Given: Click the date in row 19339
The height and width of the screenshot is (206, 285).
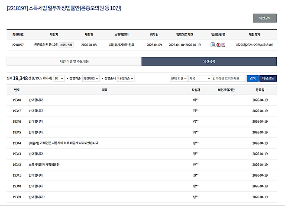Looking at the screenshot, I should [260, 197].
